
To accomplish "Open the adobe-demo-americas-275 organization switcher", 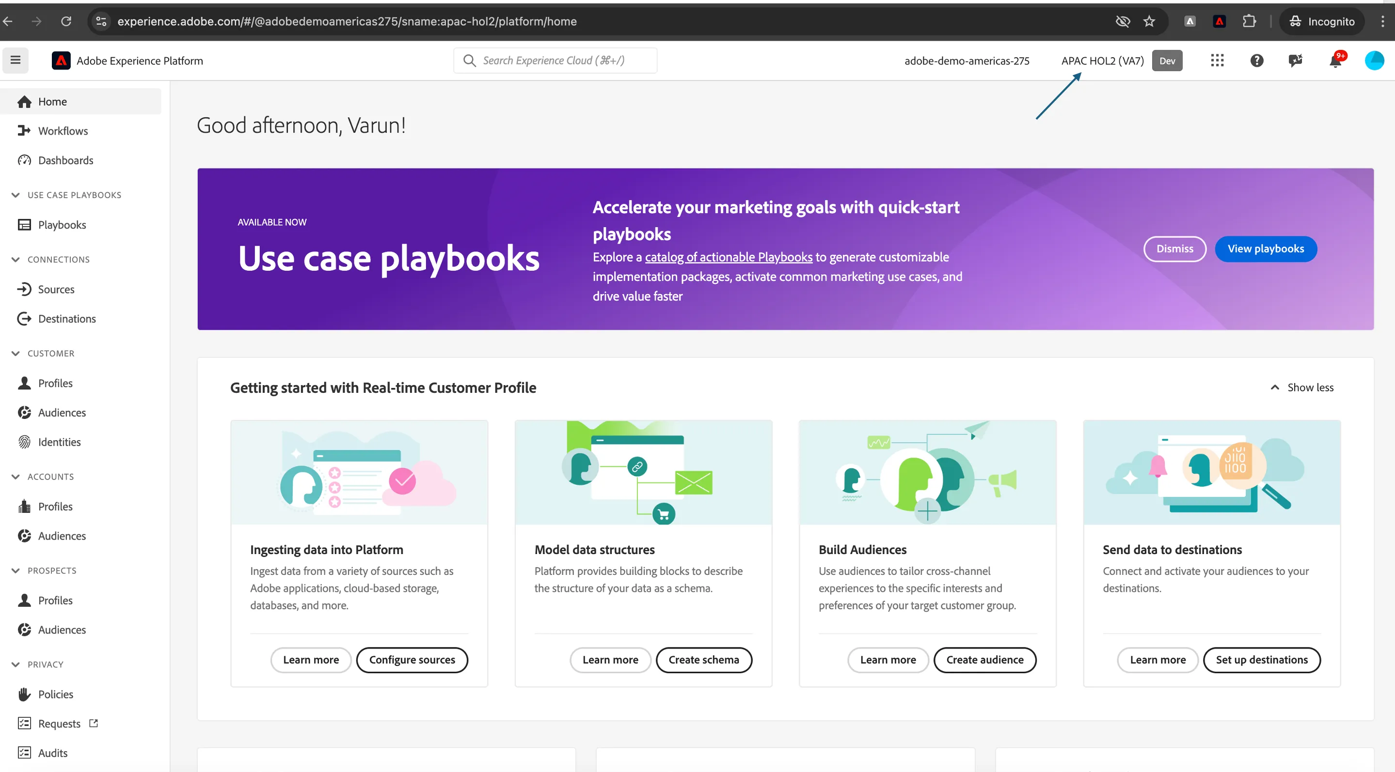I will 967,61.
